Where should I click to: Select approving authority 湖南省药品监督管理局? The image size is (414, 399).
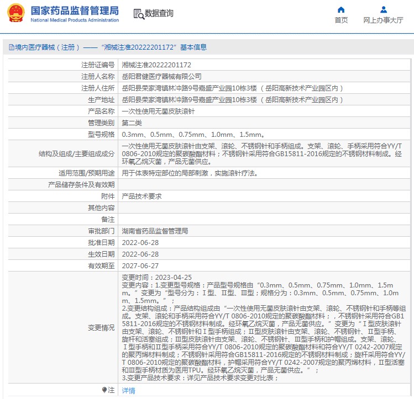click(155, 231)
